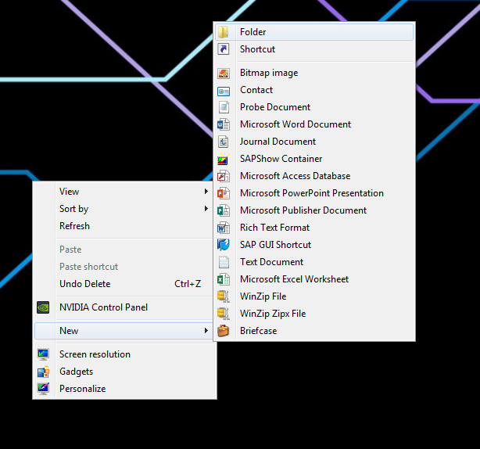Click the Word Document icon
This screenshot has width=480, height=449.
(223, 124)
